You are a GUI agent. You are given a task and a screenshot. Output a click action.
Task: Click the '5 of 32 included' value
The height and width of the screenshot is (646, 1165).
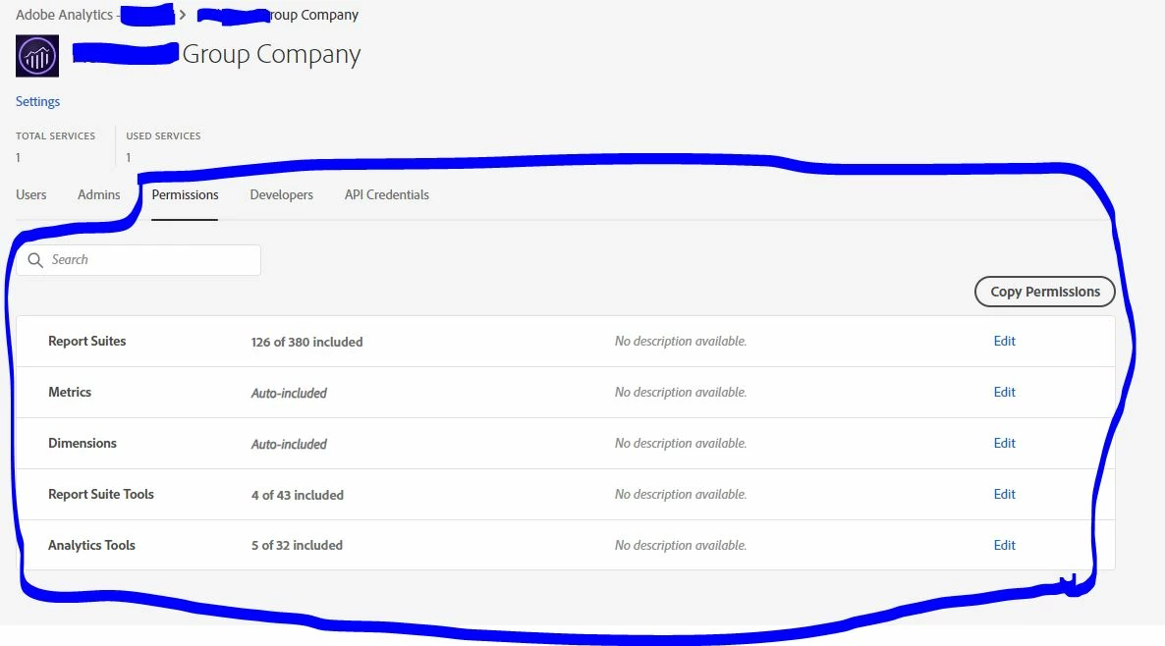(298, 545)
